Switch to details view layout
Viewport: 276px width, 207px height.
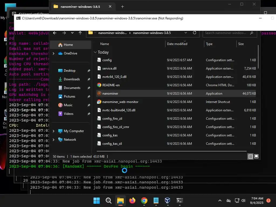coord(250,156)
